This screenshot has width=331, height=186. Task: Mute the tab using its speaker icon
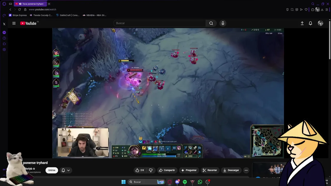pyautogui.click(x=20, y=4)
